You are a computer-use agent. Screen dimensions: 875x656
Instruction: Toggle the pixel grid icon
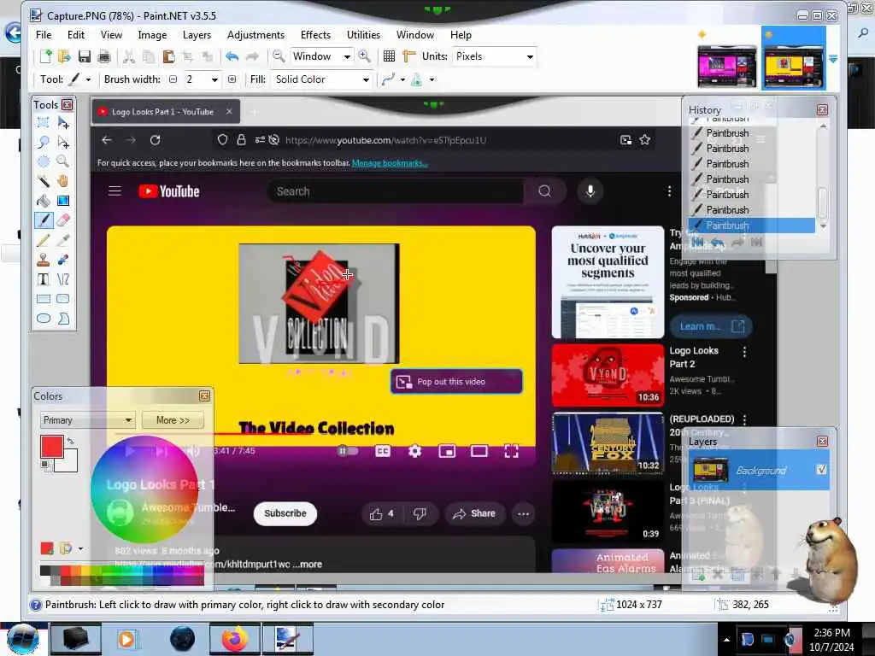pos(389,56)
